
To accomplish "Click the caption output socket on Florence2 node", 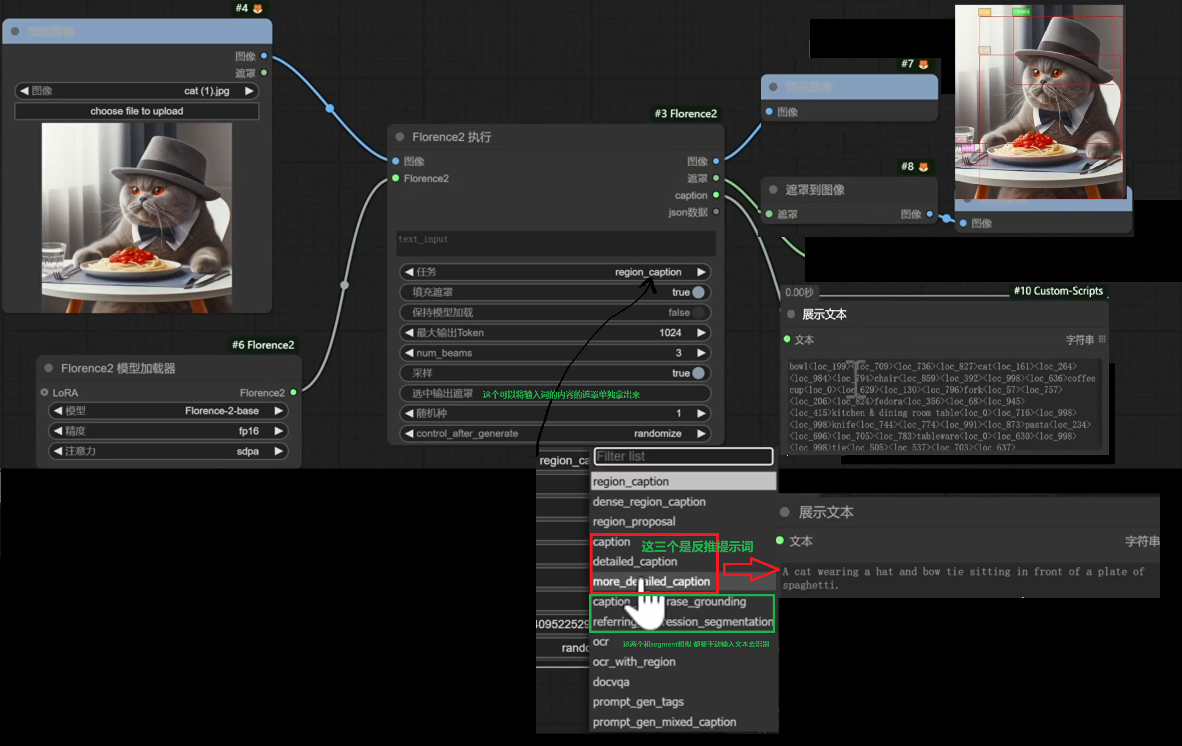I will (x=716, y=195).
